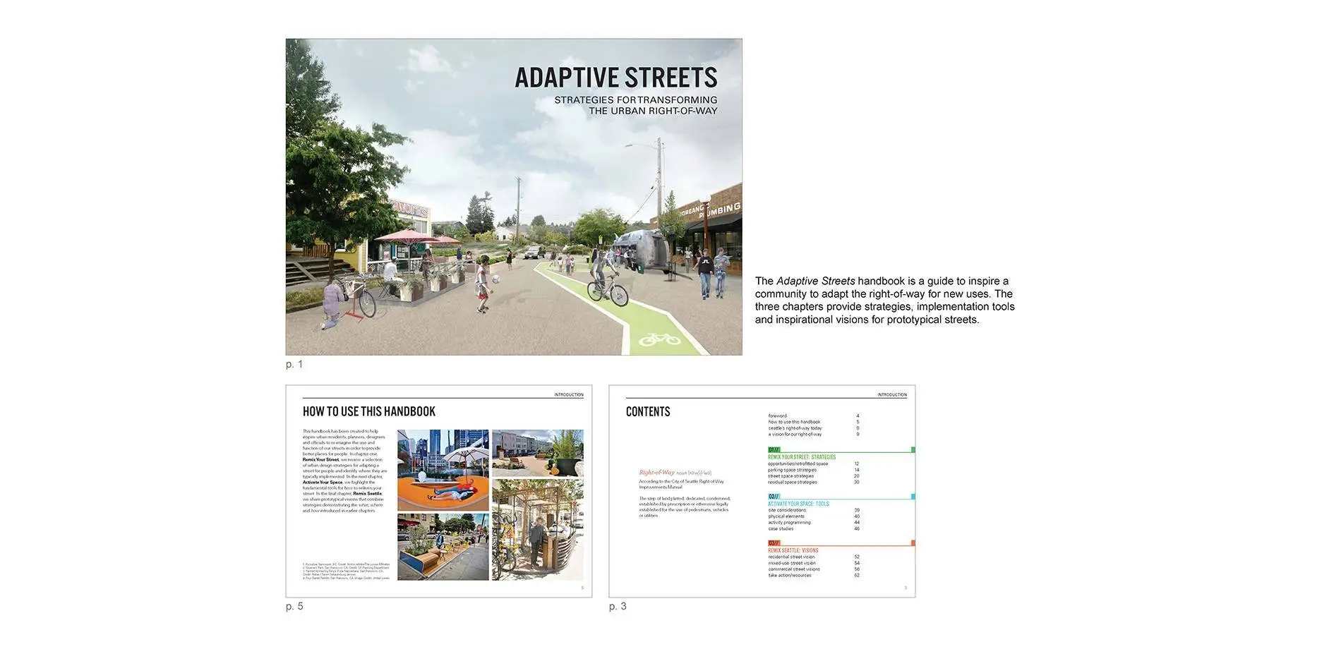Click the p. 3 page label

618,606
